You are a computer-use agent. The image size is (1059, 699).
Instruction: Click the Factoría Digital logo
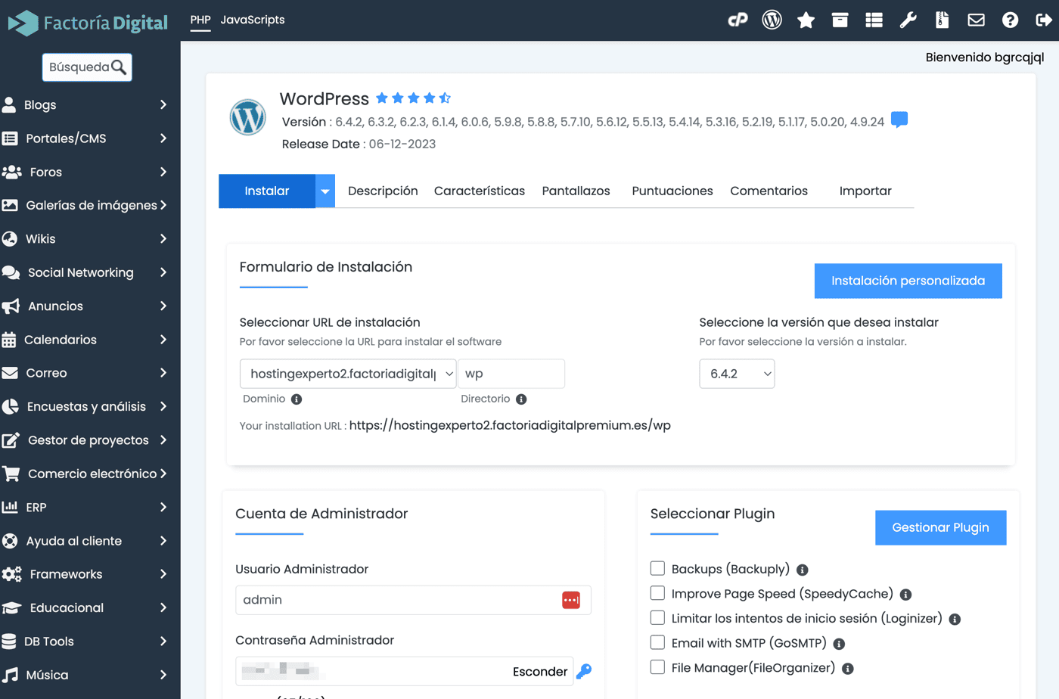[x=88, y=23]
